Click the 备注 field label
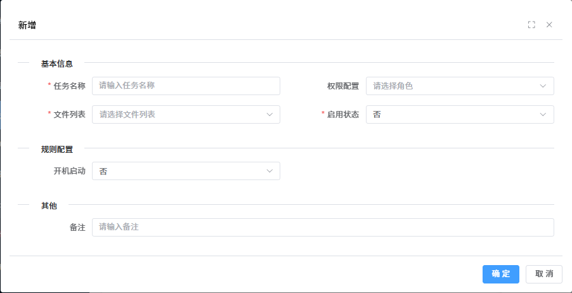This screenshot has width=572, height=293. [x=77, y=227]
